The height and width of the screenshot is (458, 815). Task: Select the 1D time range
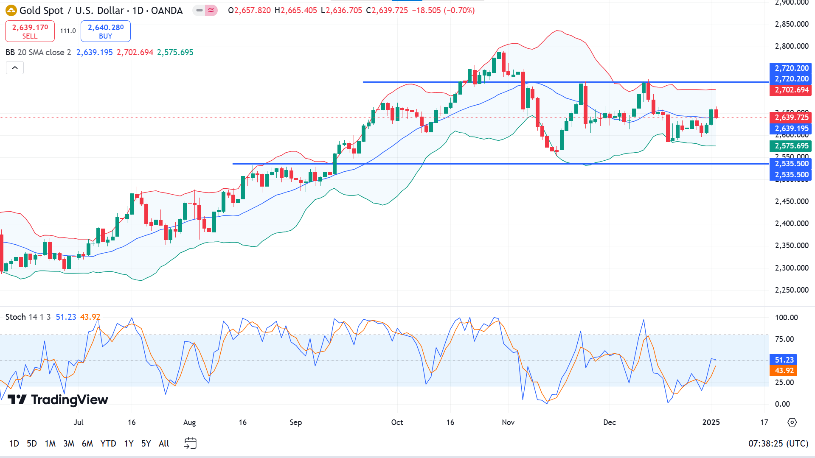[x=14, y=444]
